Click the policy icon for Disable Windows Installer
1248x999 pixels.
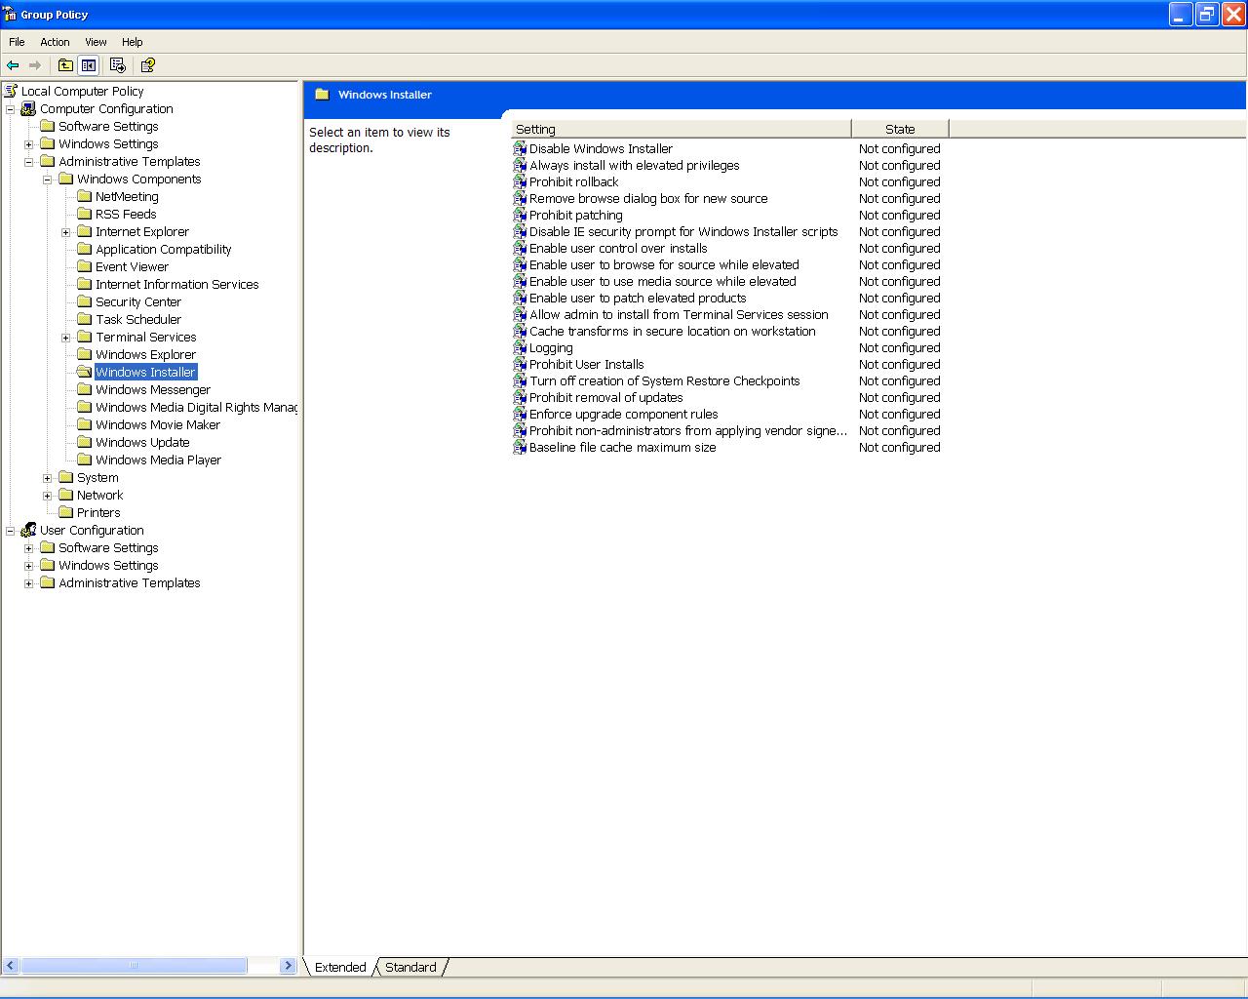pyautogui.click(x=520, y=148)
